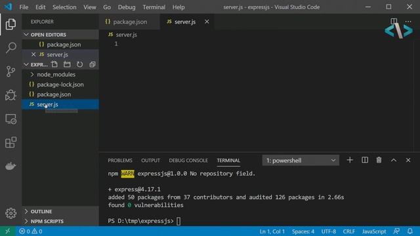Screen dimensions: 420x236
Task: Switch to the DEBUG CONSOLE tab
Action: (x=188, y=160)
